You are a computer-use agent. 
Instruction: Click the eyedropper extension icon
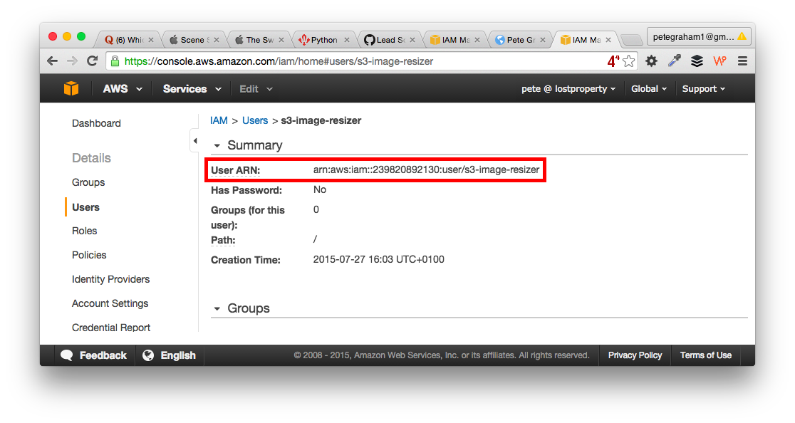coord(674,61)
